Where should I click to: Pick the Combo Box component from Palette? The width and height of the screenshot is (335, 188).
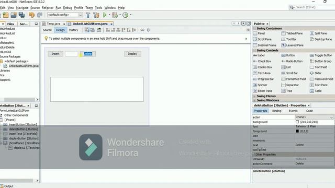click(x=263, y=67)
